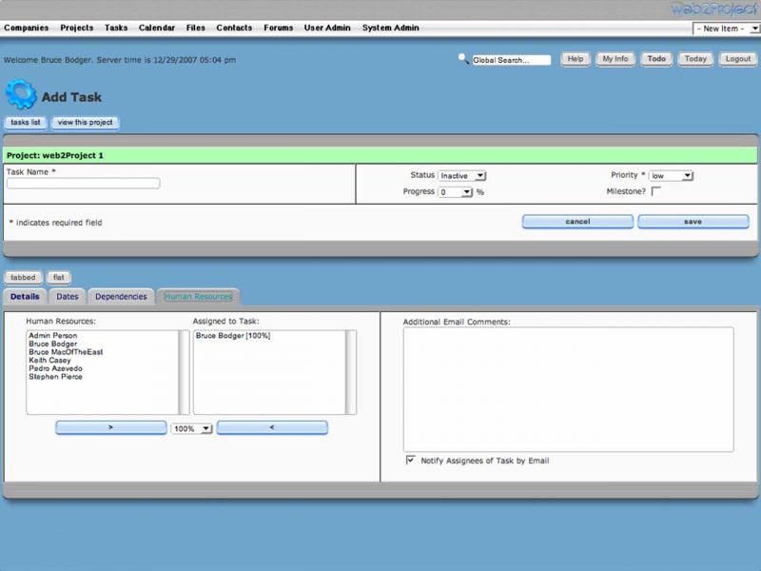Switch to the Dates tab

(67, 296)
